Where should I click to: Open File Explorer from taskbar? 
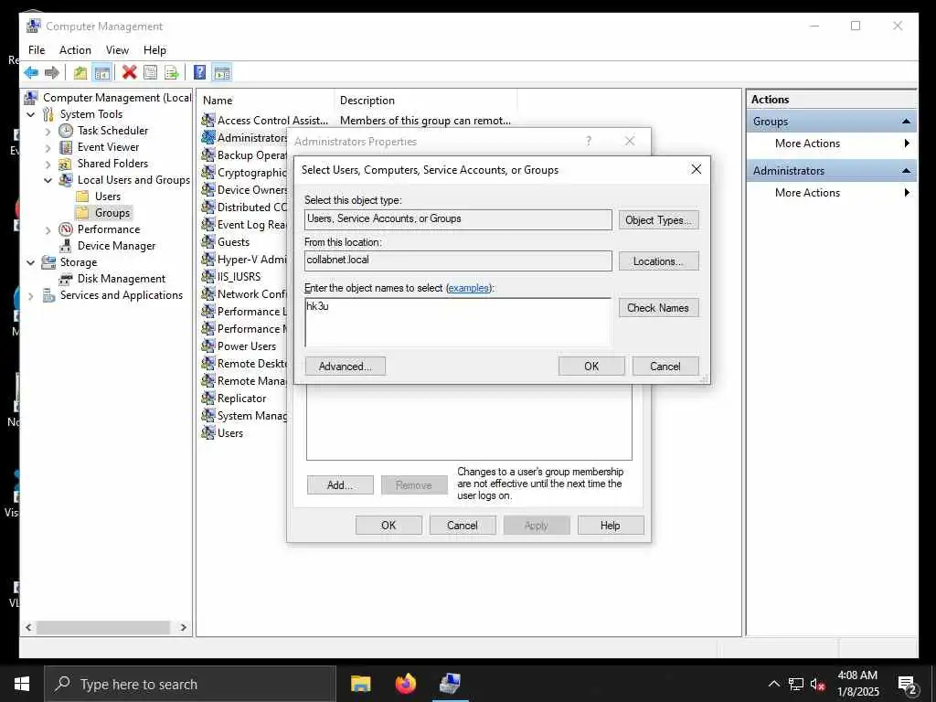coord(360,684)
